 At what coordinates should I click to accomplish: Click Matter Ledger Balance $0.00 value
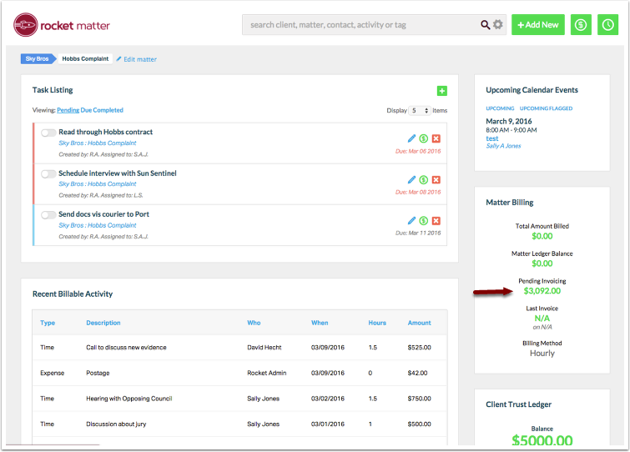click(542, 264)
